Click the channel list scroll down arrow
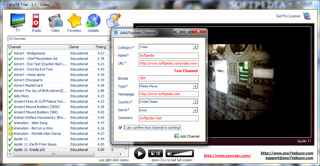 pos(126,149)
